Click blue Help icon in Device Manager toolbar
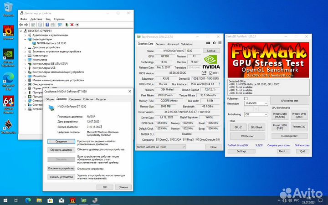 coord(47,25)
